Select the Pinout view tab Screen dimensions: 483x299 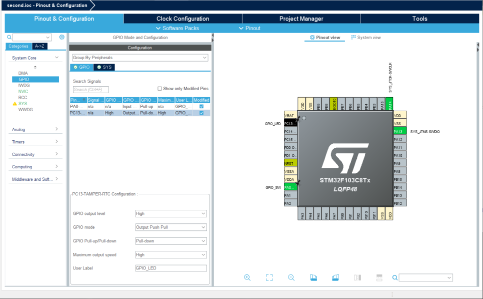click(325, 38)
